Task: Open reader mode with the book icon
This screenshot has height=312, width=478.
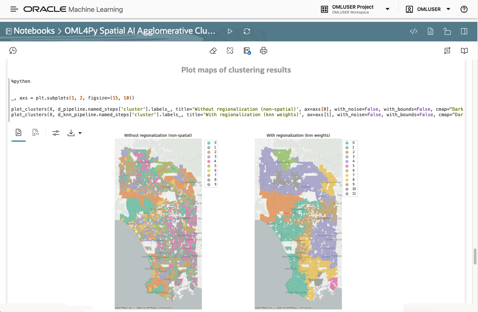Action: [464, 50]
